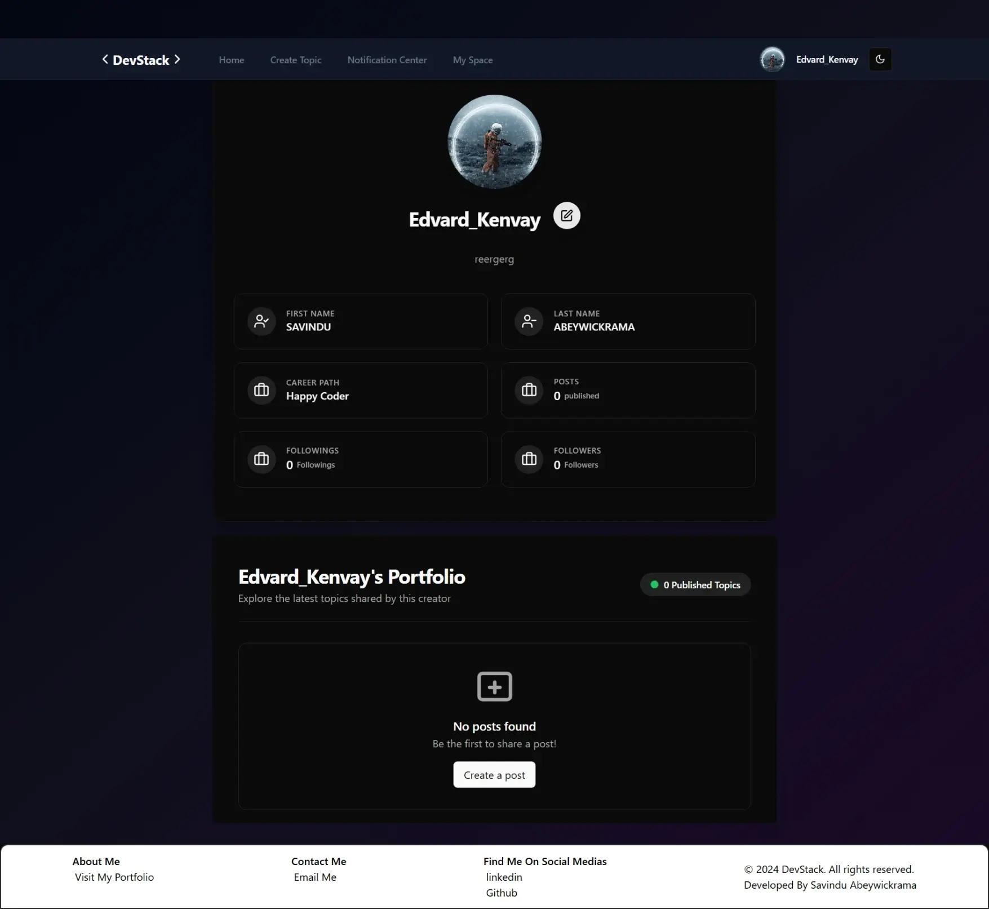Go to the Home page
This screenshot has width=989, height=909.
[232, 60]
